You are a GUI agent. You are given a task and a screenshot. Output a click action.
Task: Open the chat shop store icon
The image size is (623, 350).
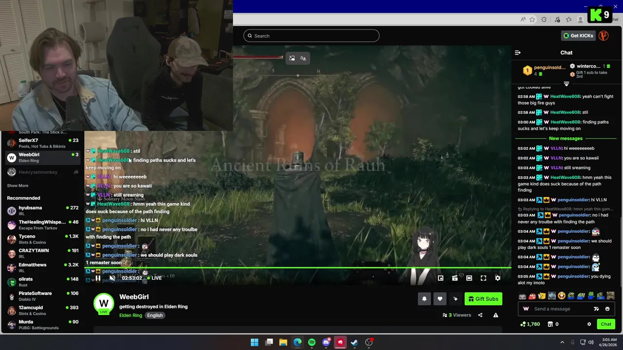[x=550, y=324]
